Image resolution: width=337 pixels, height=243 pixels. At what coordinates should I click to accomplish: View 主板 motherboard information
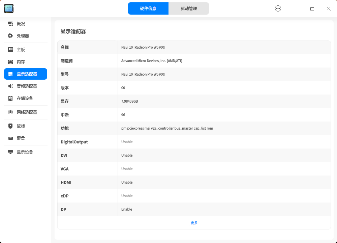click(x=10, y=50)
